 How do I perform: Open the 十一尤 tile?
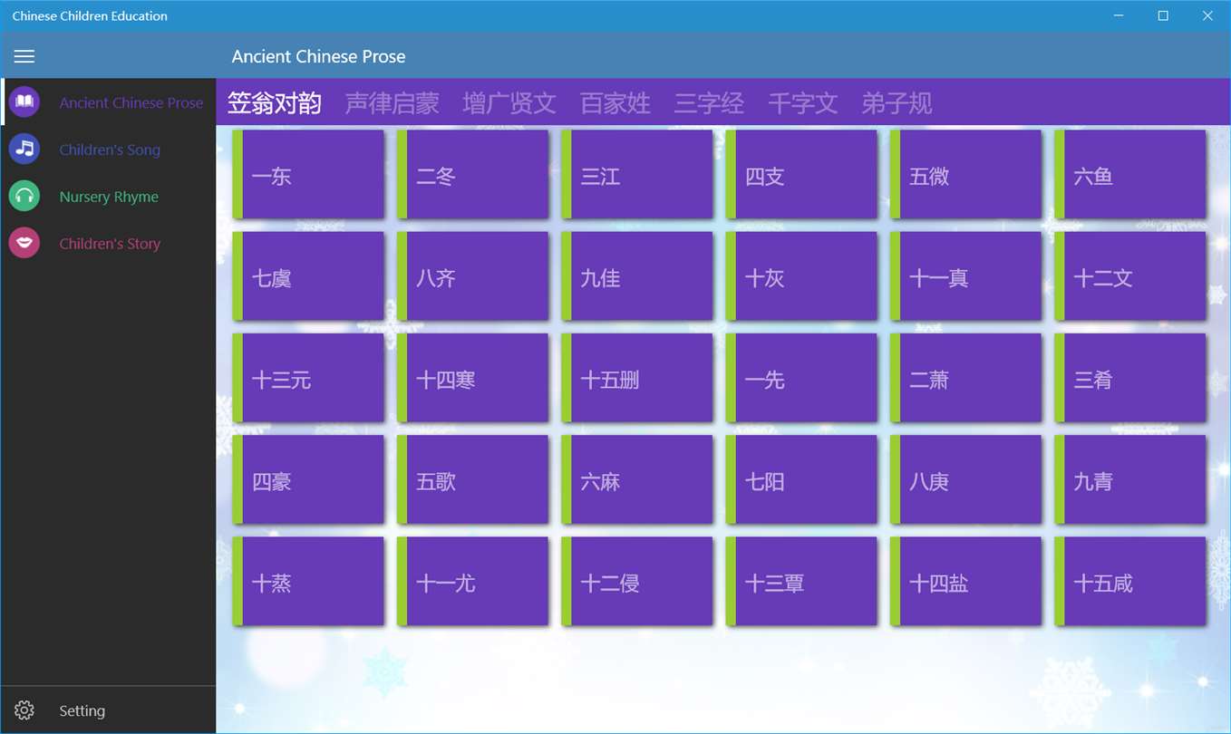tap(472, 582)
